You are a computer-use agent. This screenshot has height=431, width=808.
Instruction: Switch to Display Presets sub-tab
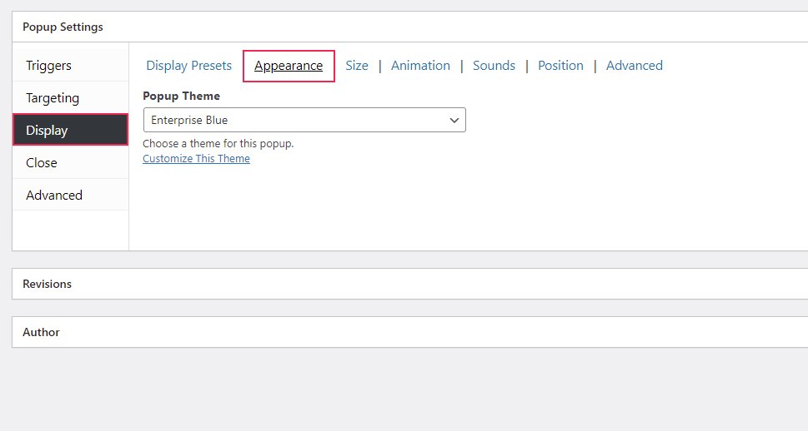(188, 66)
